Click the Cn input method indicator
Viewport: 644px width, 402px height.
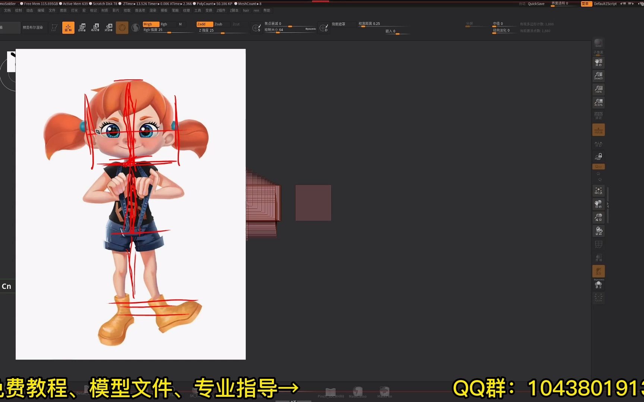coord(7,286)
